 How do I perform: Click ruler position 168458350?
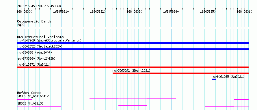click(208, 12)
